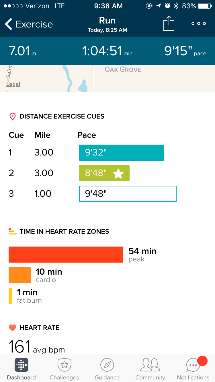
Task: Tap the pink location pin icon
Action: pos(12,116)
